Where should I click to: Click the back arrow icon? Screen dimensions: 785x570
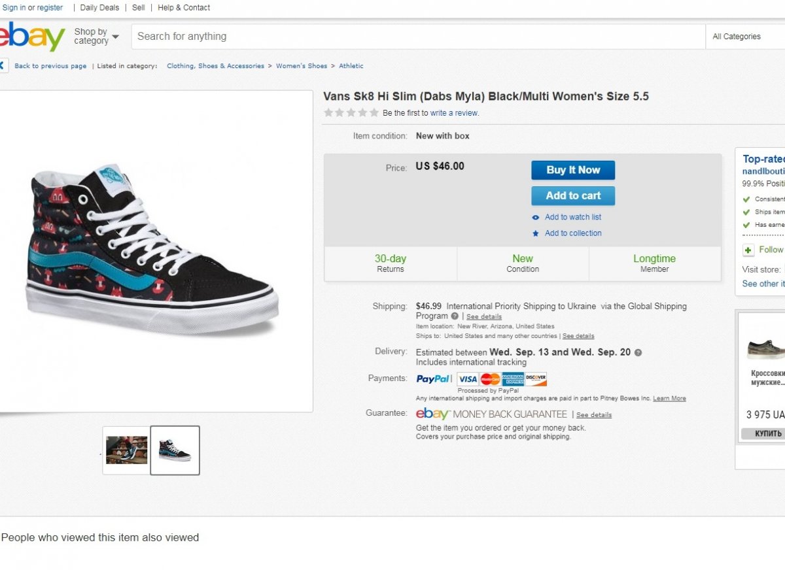3,65
